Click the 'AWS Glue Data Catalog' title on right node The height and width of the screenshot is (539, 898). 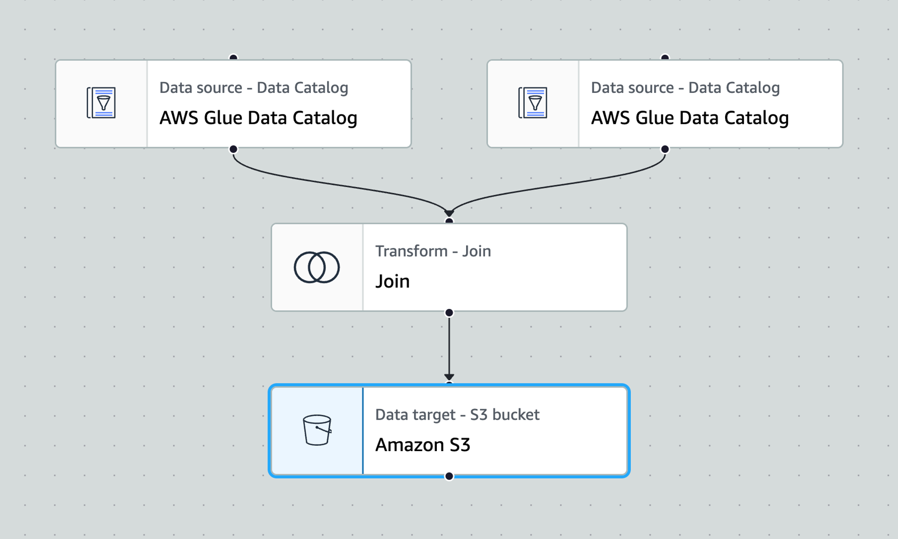[x=690, y=118]
